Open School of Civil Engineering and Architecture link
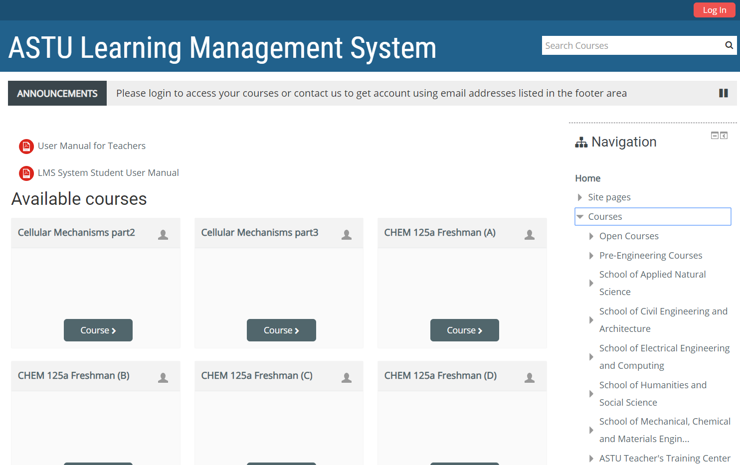This screenshot has width=740, height=465. (x=663, y=320)
